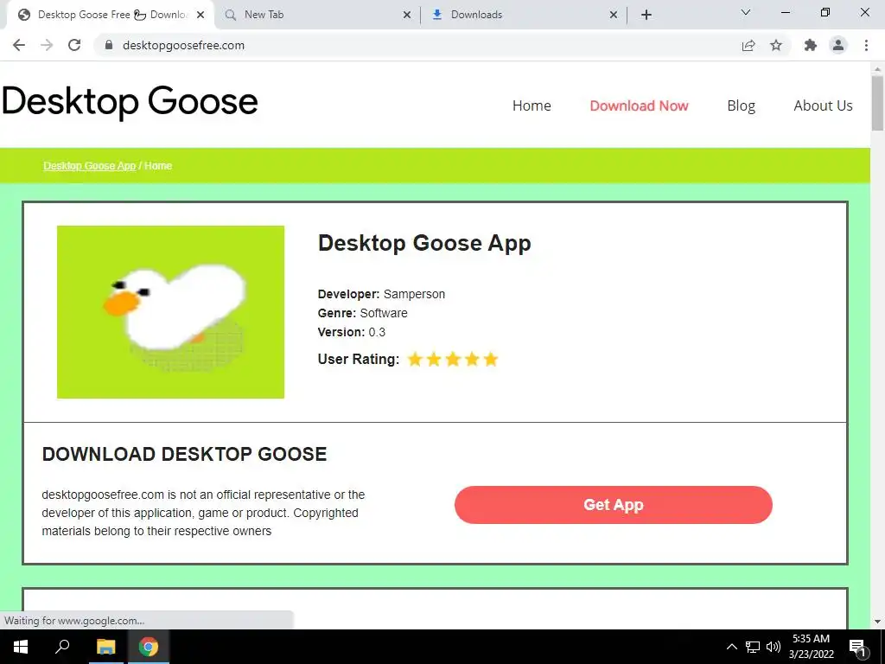Open the volume speaker tray icon
885x664 pixels.
(x=774, y=647)
